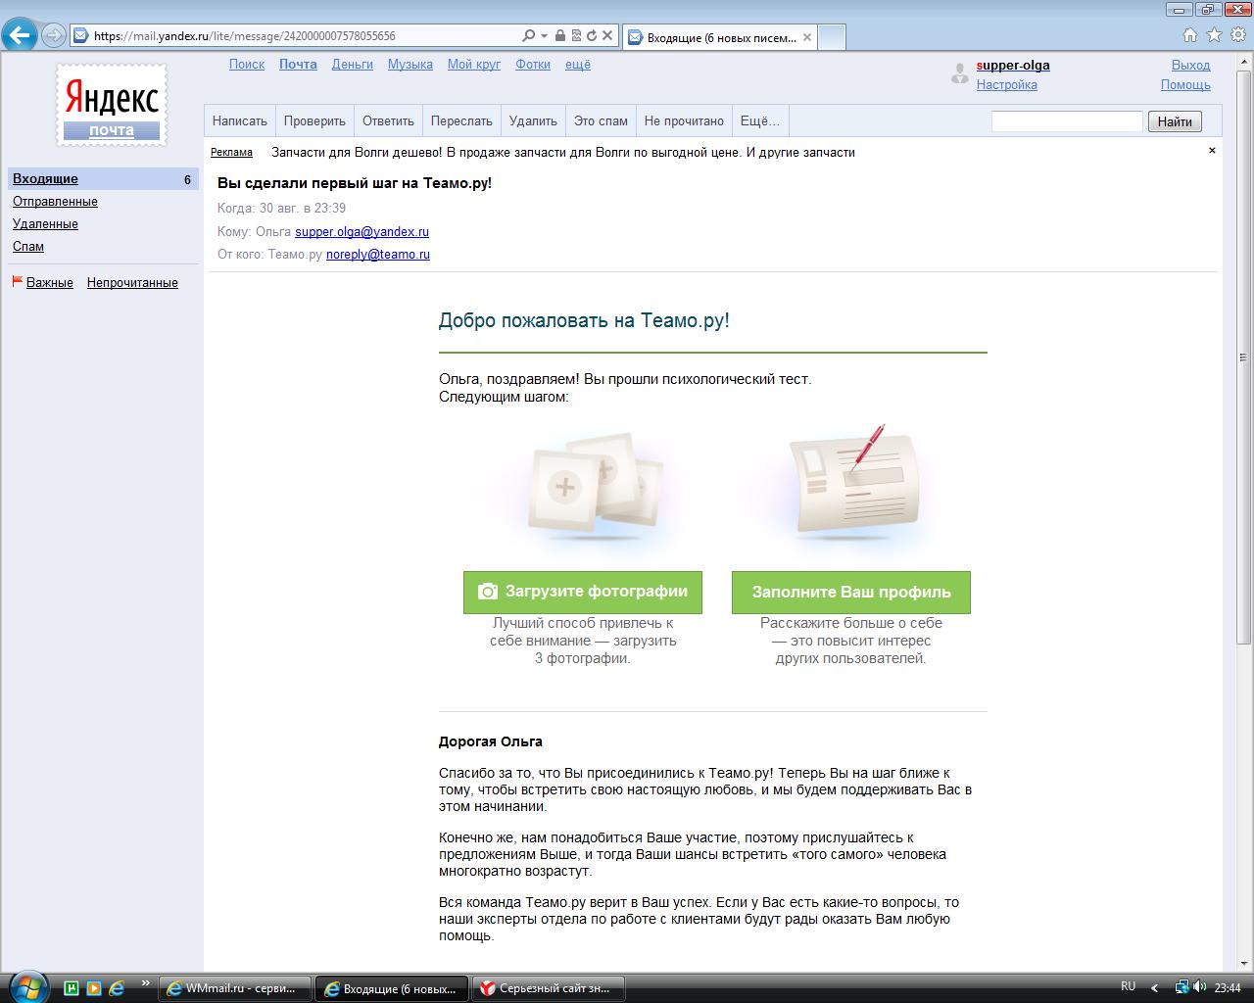The width and height of the screenshot is (1254, 1003).
Task: Open the Отправленные sent folder
Action: (55, 202)
